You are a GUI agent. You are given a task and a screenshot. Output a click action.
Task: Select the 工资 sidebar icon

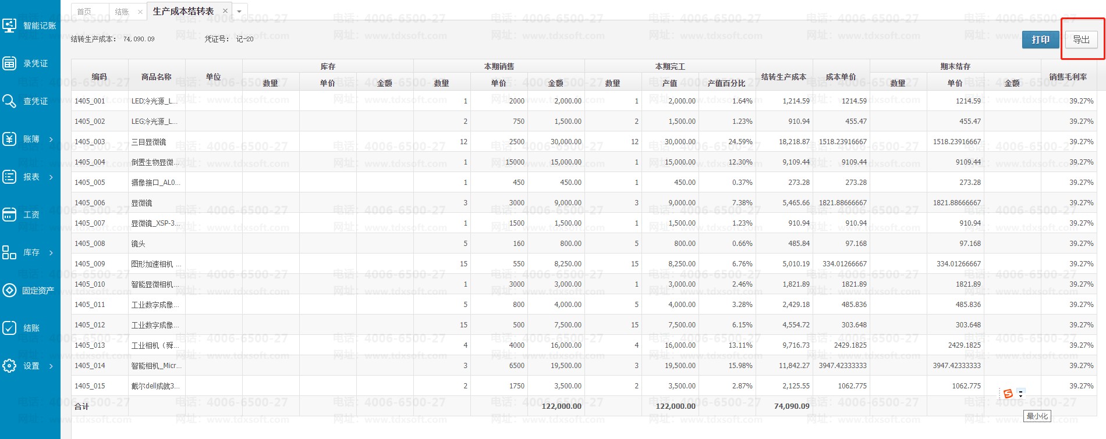coord(9,215)
